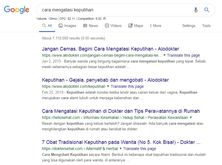Image resolution: width=222 pixels, height=165 pixels.
Task: Open search Tools
Action: tap(206, 26)
